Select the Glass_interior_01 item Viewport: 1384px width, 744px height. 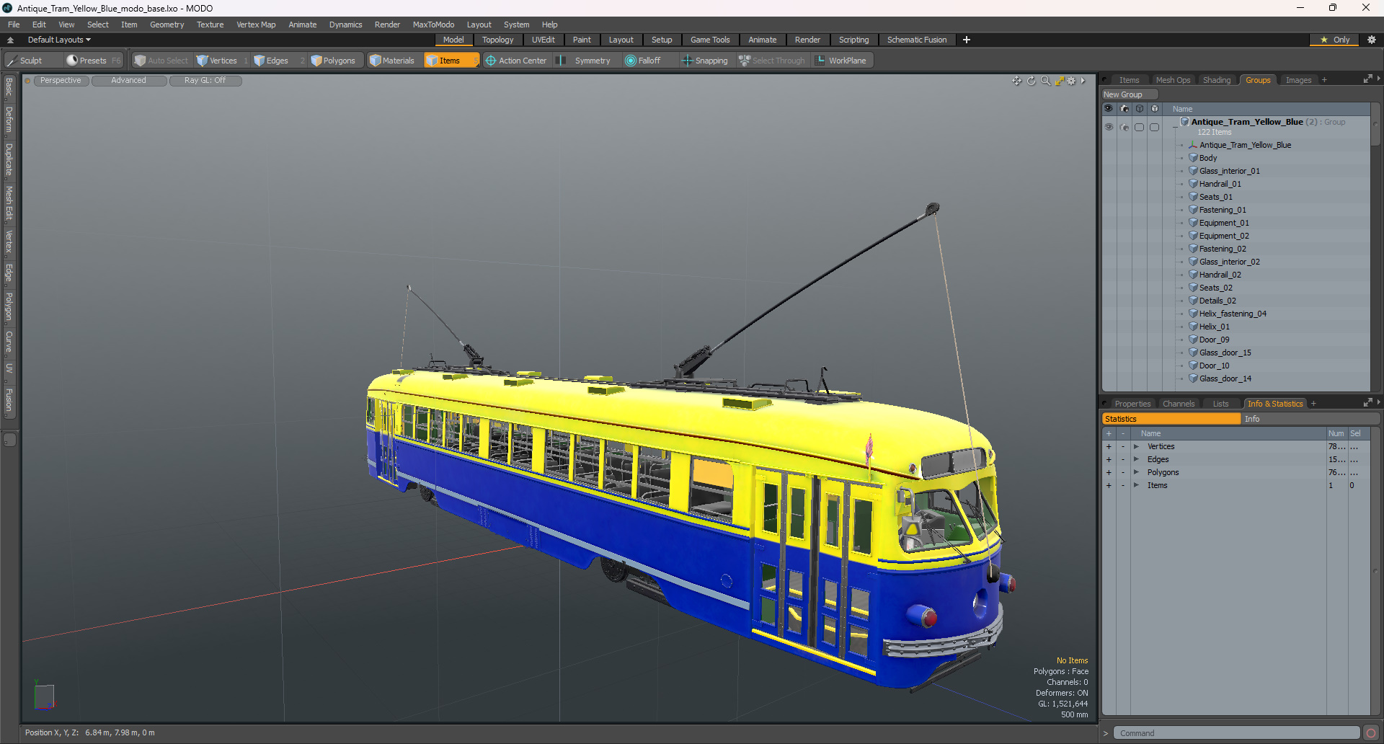1230,171
